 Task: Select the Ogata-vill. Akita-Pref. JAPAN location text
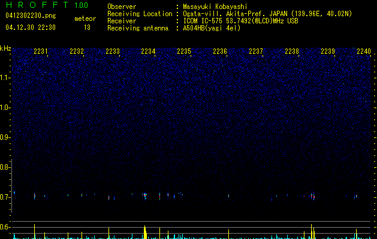coord(267,14)
